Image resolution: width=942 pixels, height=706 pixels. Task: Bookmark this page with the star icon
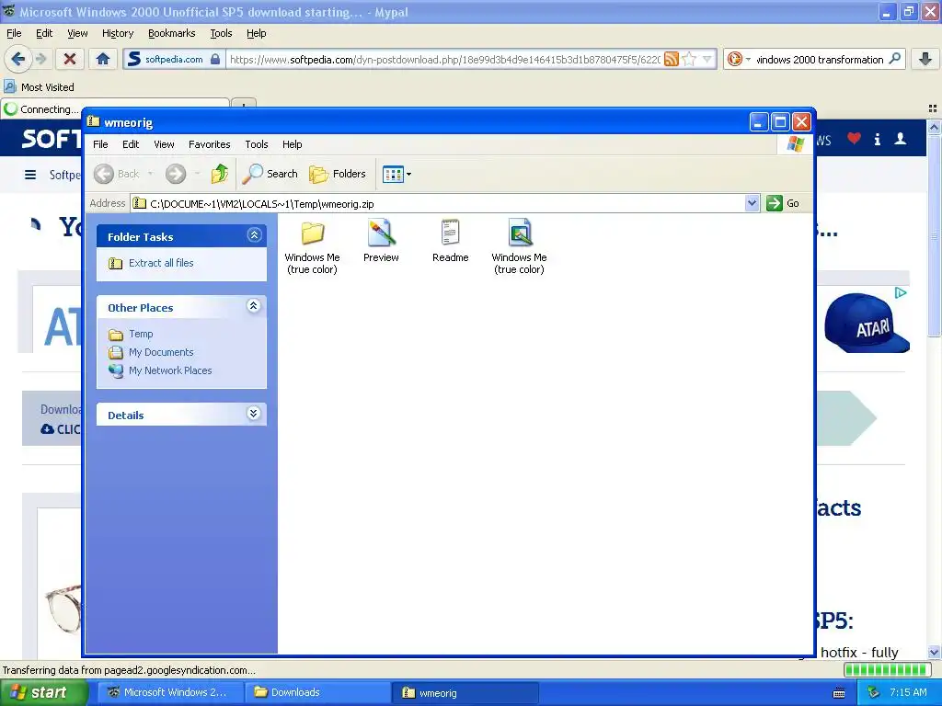[689, 59]
